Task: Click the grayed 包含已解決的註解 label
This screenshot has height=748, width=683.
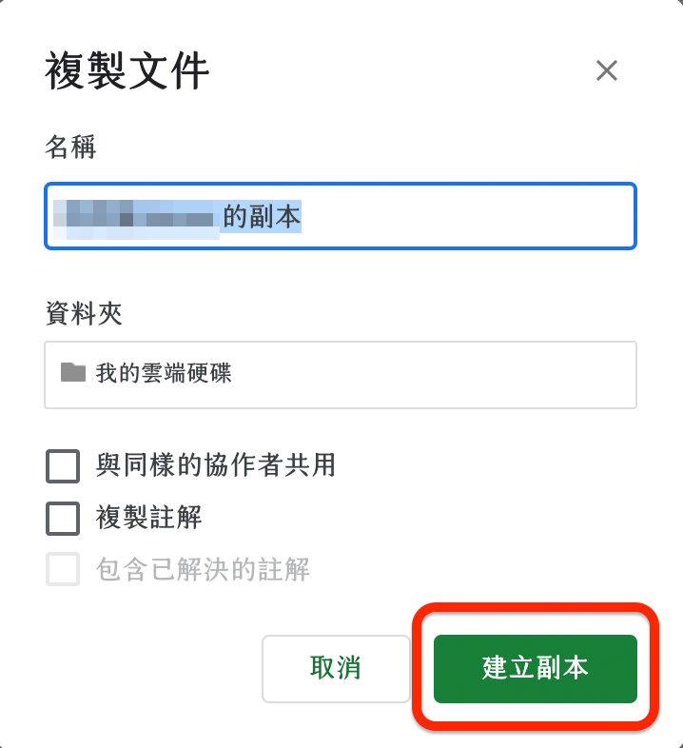Action: [203, 570]
